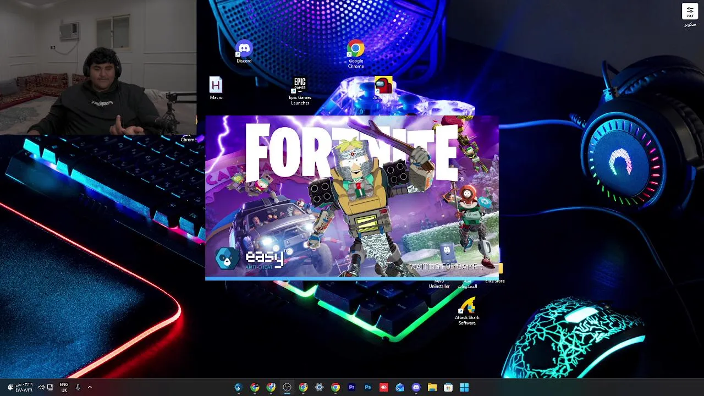Open the Among Us desktop shortcut
The image size is (704, 396).
383,89
